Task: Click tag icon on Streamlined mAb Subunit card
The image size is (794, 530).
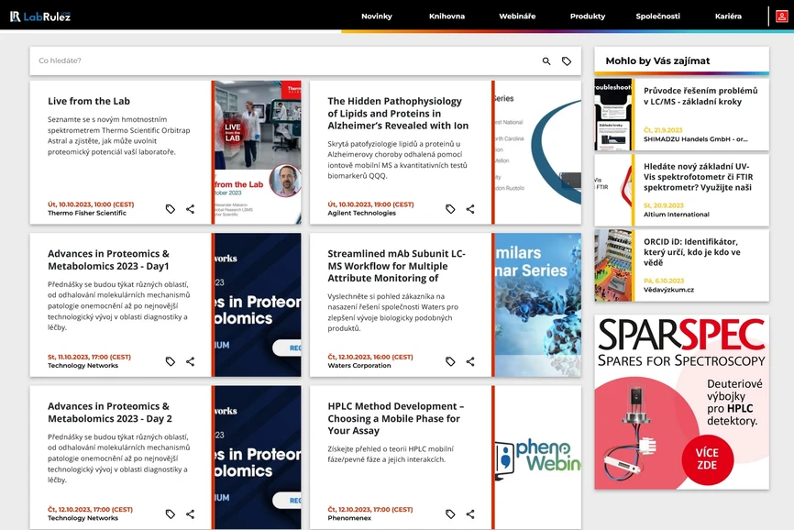Action: (x=450, y=361)
